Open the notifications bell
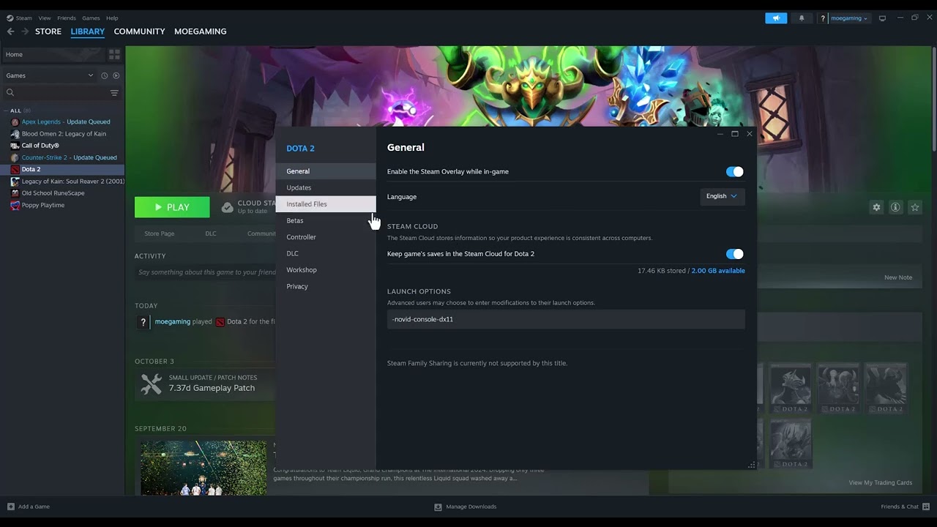This screenshot has width=937, height=527. (802, 18)
